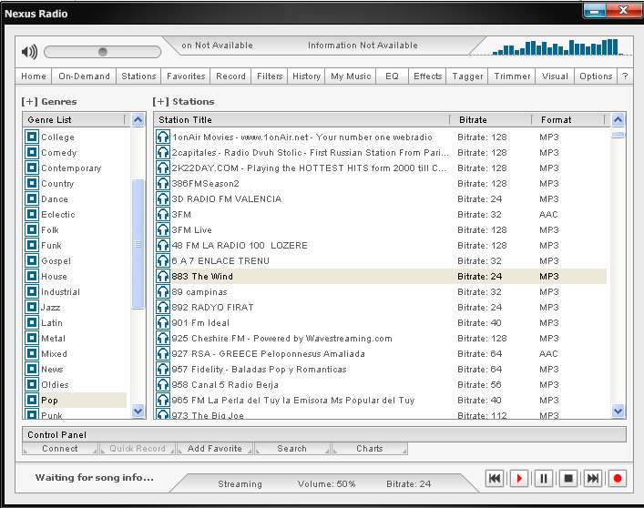Click headphone icon for 958 Canal 5 Radio Berja

tap(163, 385)
